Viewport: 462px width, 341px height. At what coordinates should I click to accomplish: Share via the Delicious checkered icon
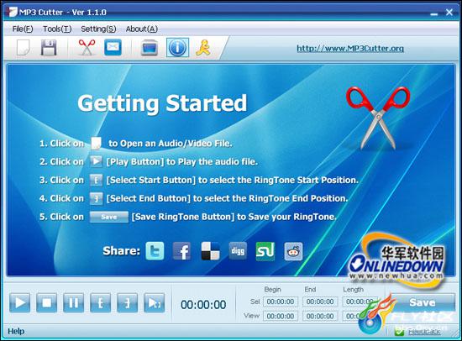210,251
